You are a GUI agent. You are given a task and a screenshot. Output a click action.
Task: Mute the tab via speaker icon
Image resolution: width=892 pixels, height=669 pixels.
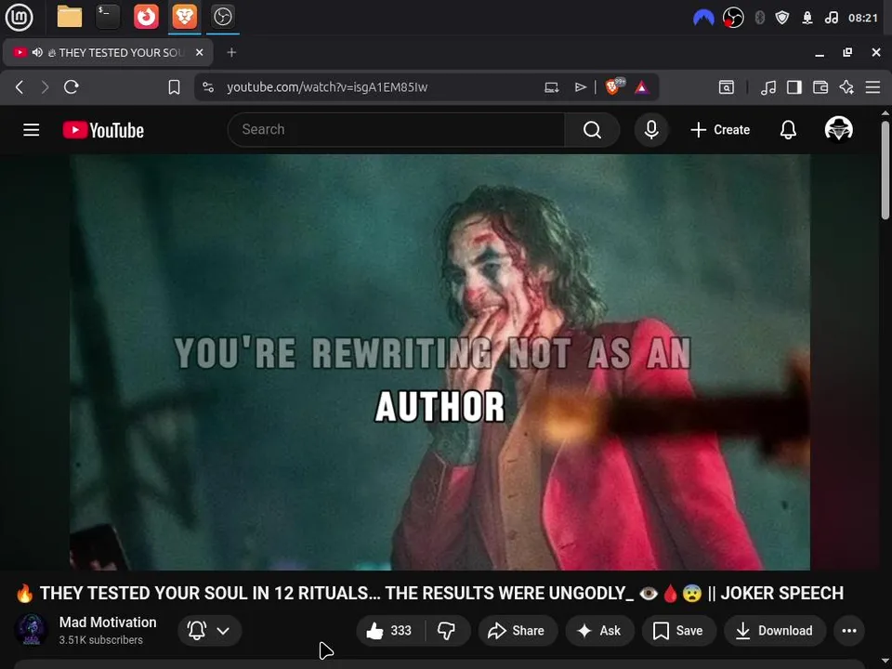coord(37,52)
